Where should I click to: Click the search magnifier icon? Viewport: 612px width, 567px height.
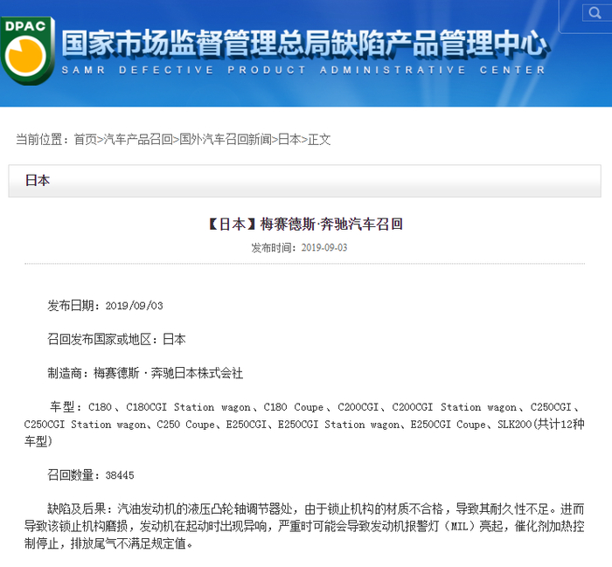click(x=595, y=13)
